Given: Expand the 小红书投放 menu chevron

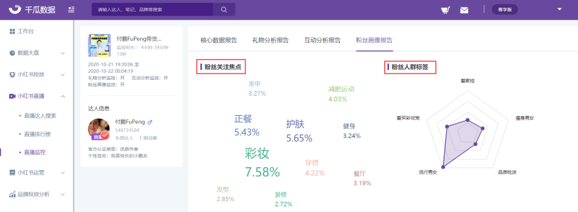Looking at the screenshot, I should pyautogui.click(x=63, y=75).
